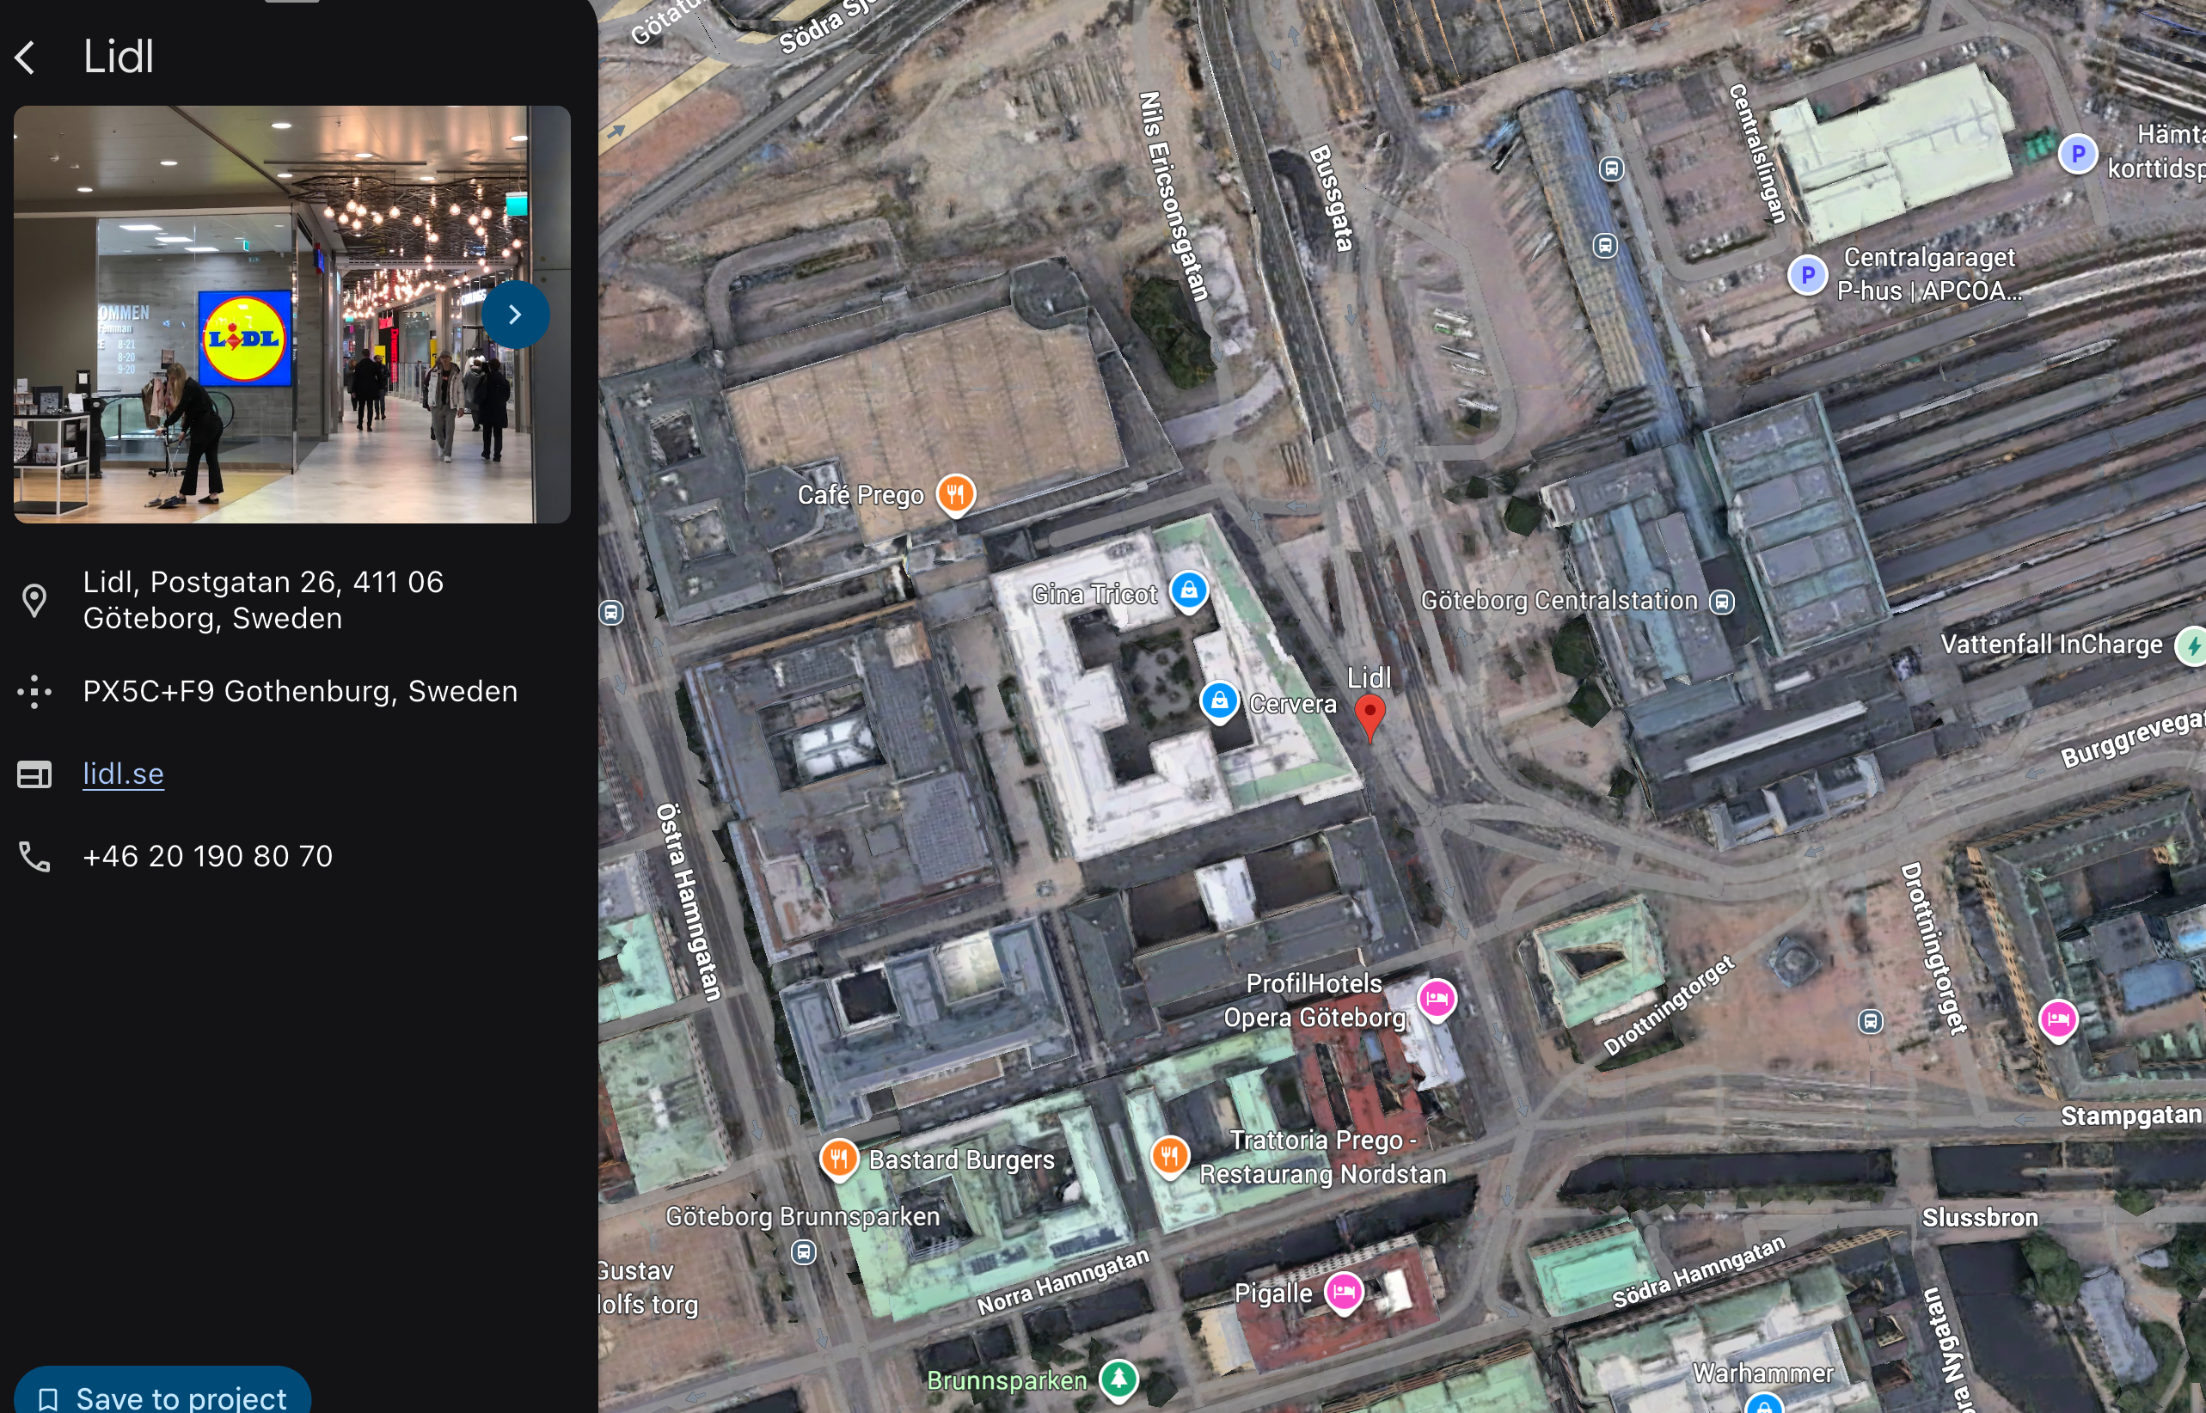Open the Lidl store photo thumbnail

click(x=267, y=315)
